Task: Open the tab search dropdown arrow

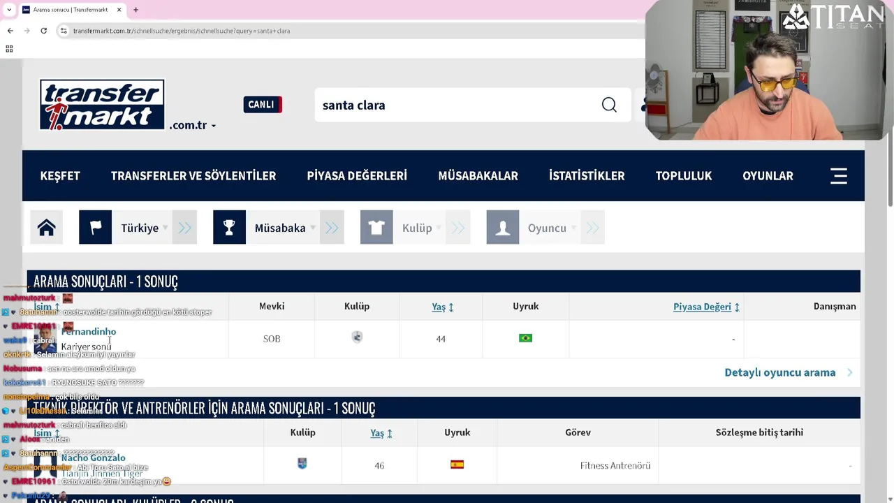Action: [9, 10]
